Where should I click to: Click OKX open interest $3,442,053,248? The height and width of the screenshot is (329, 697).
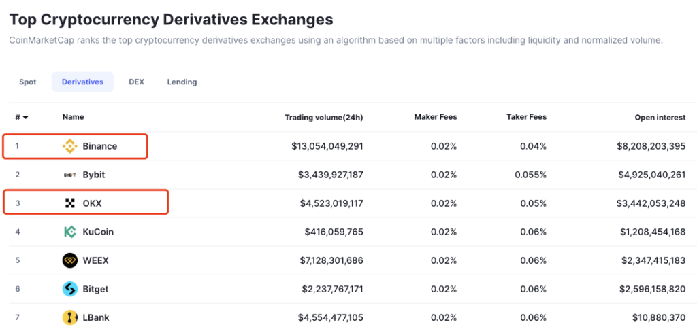coord(651,203)
